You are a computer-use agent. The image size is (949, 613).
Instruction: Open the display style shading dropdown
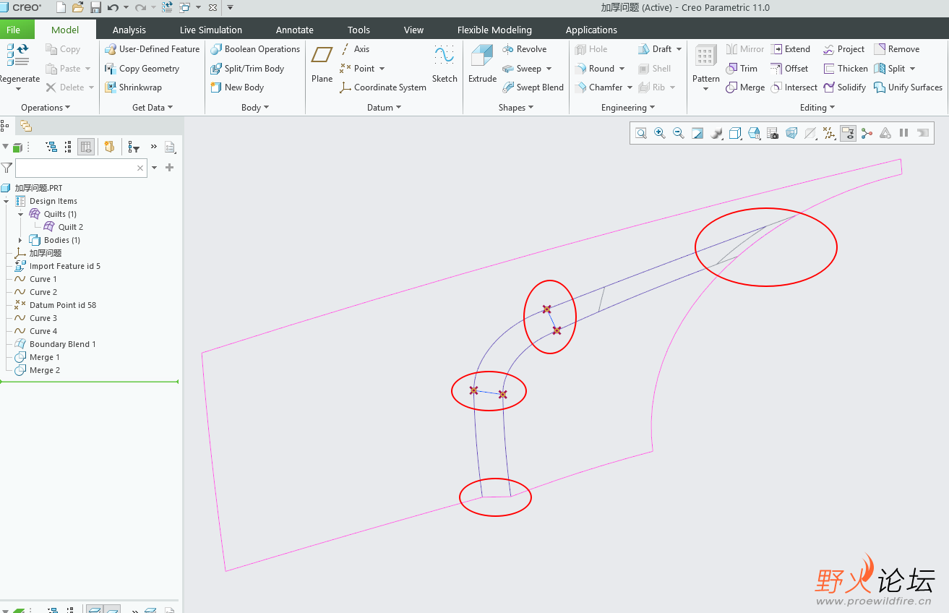click(716, 133)
